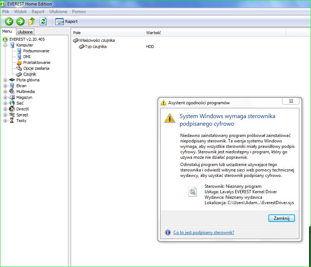This screenshot has width=311, height=267.
Task: Switch to the Menu sidebar tab
Action: [x=7, y=31]
